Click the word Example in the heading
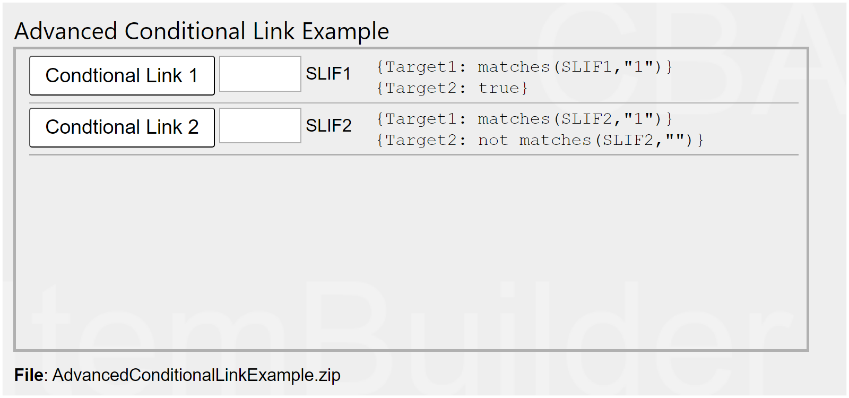 (345, 31)
